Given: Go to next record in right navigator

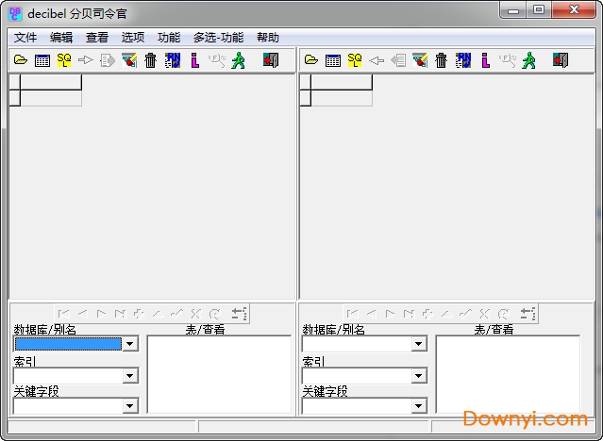Looking at the screenshot, I should 391,314.
